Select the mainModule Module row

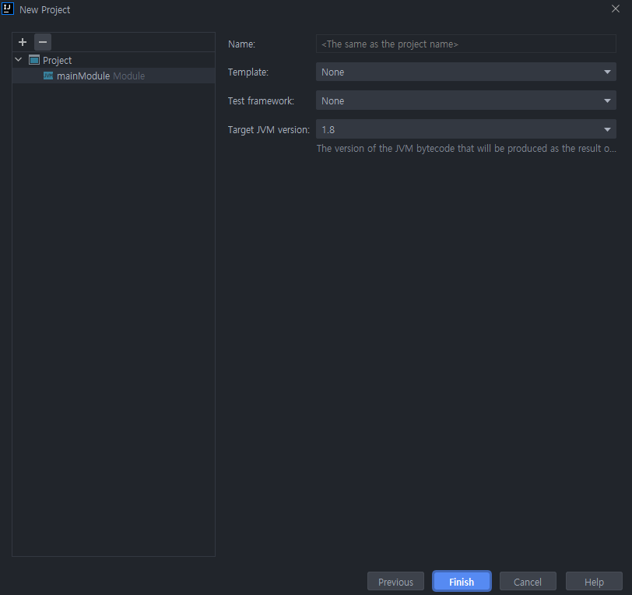[x=114, y=76]
